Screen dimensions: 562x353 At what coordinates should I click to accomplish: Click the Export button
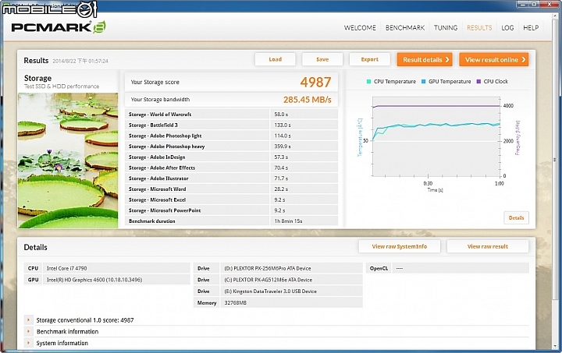tap(369, 59)
